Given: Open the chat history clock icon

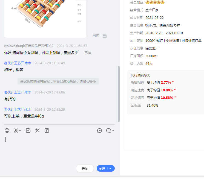Looking at the screenshot, I should pyautogui.click(x=108, y=131).
